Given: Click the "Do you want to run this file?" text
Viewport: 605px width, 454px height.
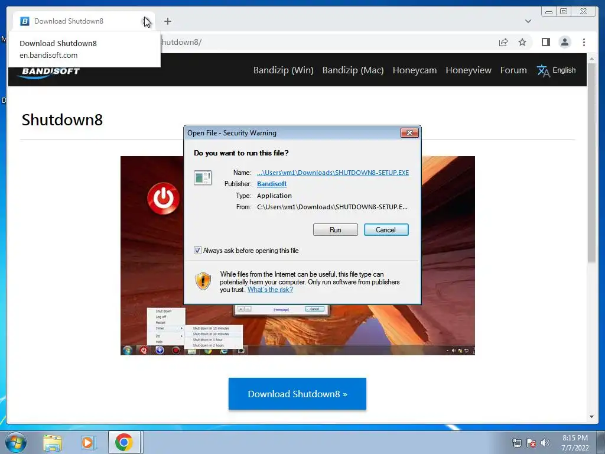Looking at the screenshot, I should tap(241, 153).
